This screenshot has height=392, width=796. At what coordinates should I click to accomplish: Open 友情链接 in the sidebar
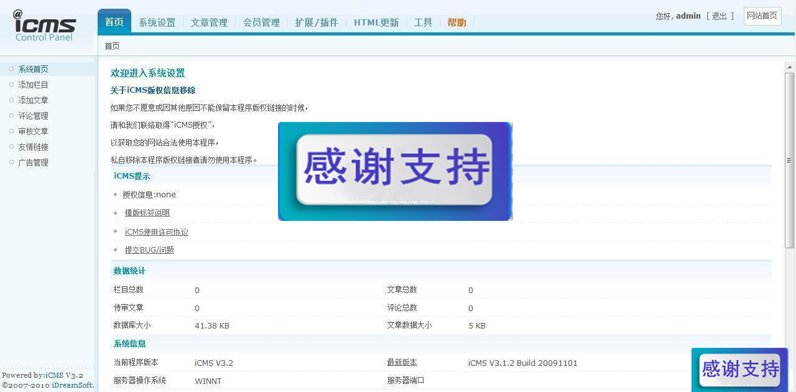34,147
